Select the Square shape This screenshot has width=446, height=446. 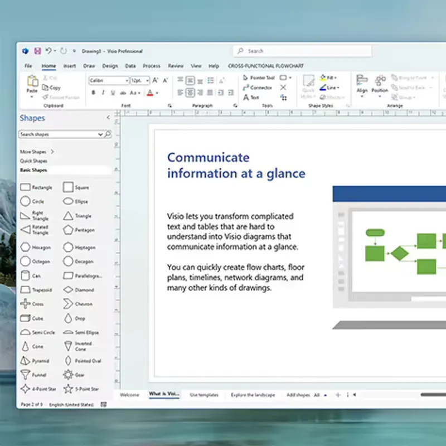(76, 187)
